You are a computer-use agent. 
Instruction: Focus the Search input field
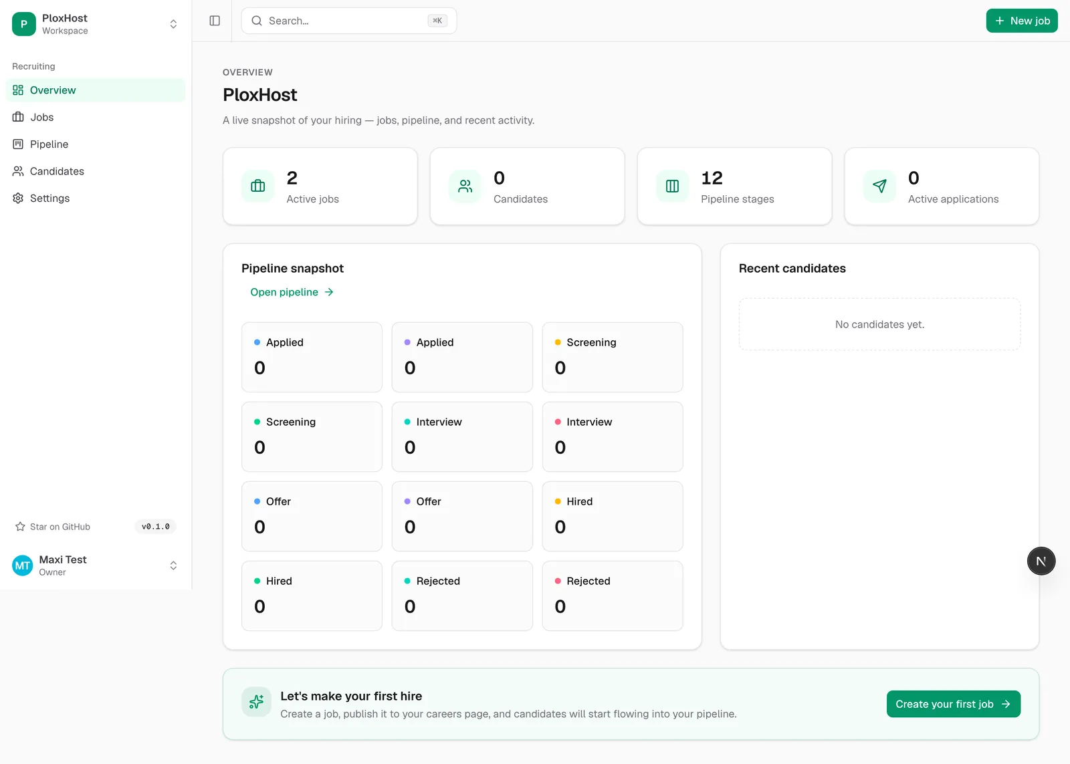tap(349, 21)
